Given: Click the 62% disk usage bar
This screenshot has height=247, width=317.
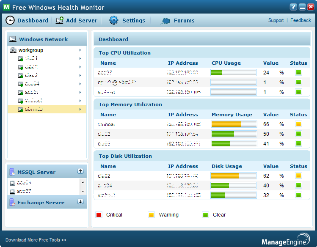Looking at the screenshot, I should click(x=234, y=176).
